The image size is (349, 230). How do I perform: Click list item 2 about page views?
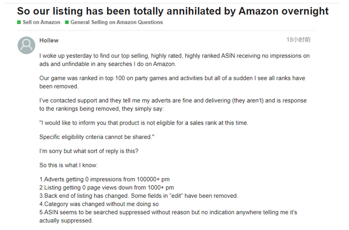[107, 188]
